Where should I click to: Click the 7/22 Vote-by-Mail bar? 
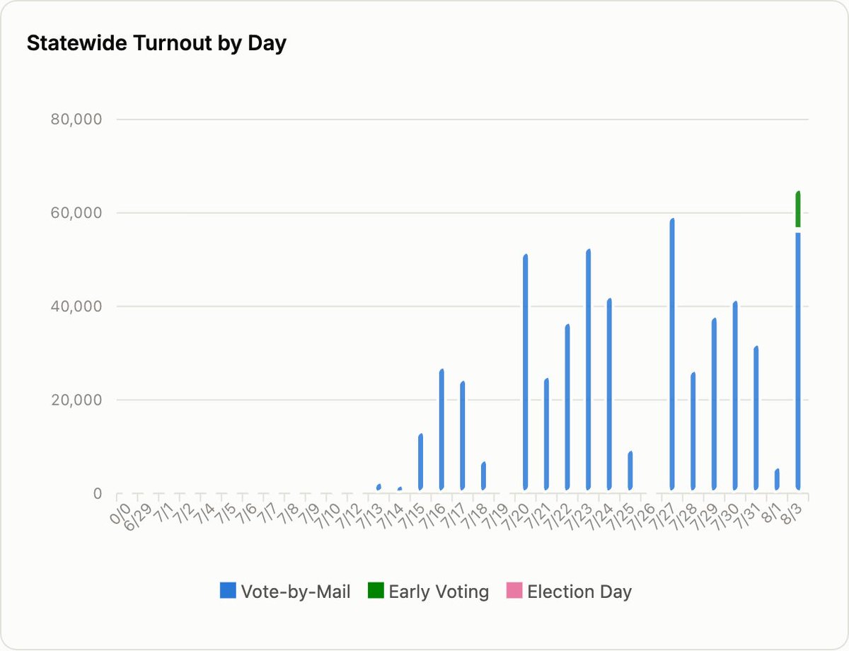(x=567, y=407)
